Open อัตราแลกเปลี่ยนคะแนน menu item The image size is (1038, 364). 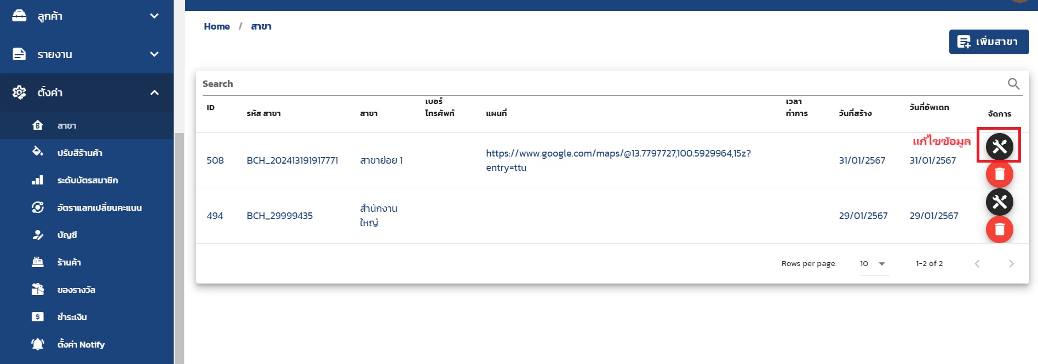point(88,207)
